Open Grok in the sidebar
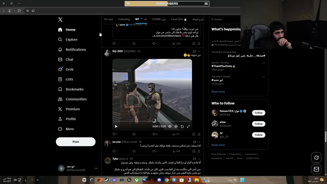Viewport: 327px width, 184px height. click(x=66, y=69)
